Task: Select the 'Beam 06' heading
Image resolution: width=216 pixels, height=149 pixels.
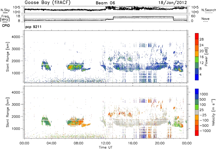Action: click(105, 3)
